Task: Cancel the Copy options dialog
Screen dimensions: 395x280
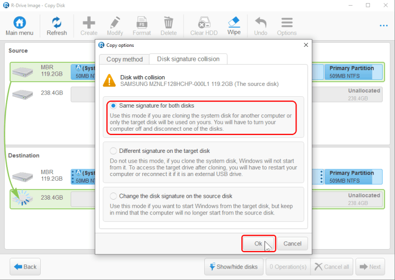Action: [292, 243]
